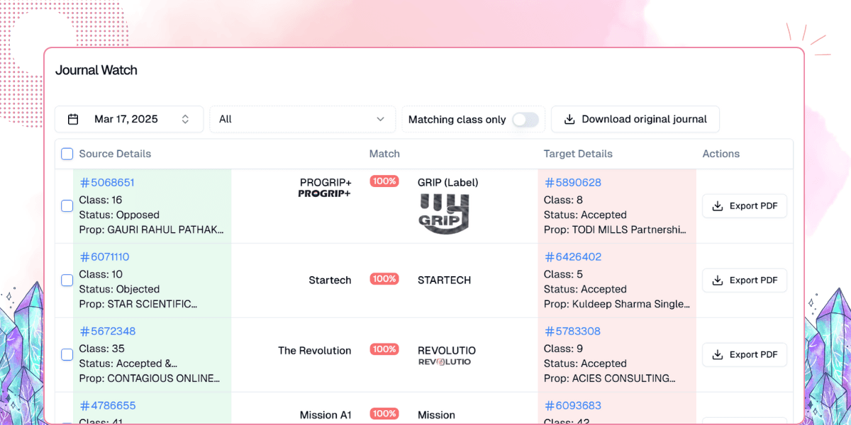Viewport: 851px width, 425px height.
Task: Tick the checkbox for row #6071110
Action: point(67,280)
